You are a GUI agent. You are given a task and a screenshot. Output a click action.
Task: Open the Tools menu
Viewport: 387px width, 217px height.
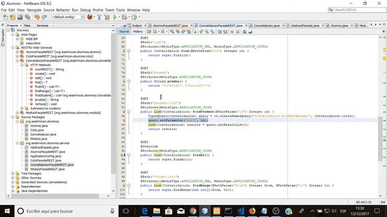(120, 10)
